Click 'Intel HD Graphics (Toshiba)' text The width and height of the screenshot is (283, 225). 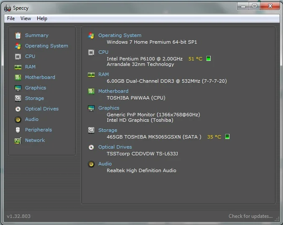click(x=140, y=120)
